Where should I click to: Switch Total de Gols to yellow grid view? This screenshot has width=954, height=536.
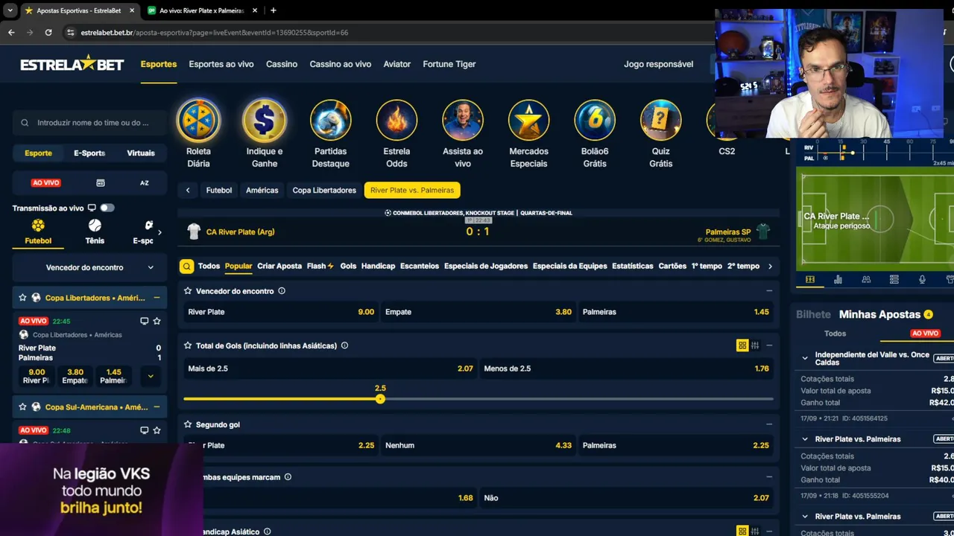742,345
